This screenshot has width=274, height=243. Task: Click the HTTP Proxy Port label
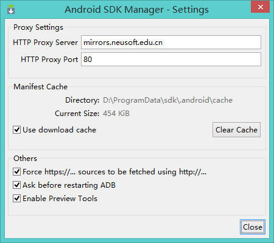click(49, 60)
